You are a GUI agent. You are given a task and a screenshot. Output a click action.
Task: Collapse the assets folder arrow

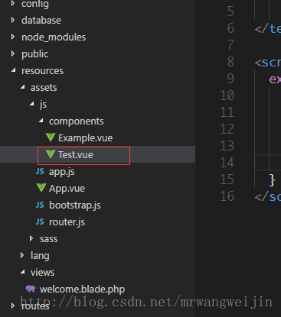pyautogui.click(x=23, y=87)
